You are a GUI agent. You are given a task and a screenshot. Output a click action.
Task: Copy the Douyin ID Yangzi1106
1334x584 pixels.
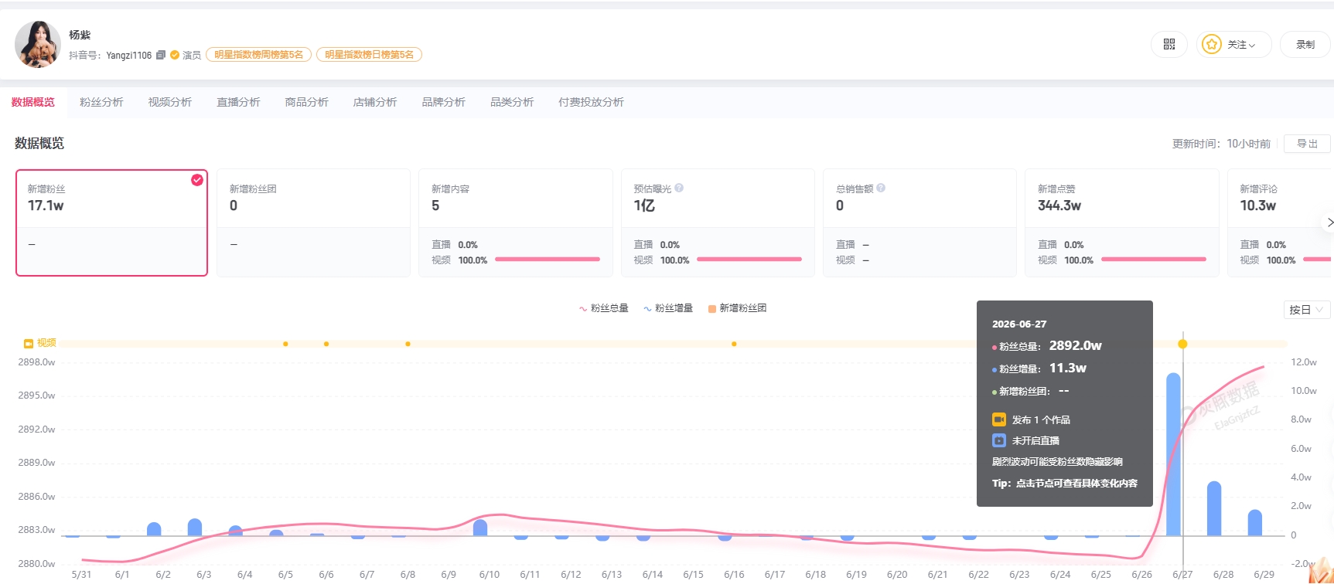tap(160, 55)
